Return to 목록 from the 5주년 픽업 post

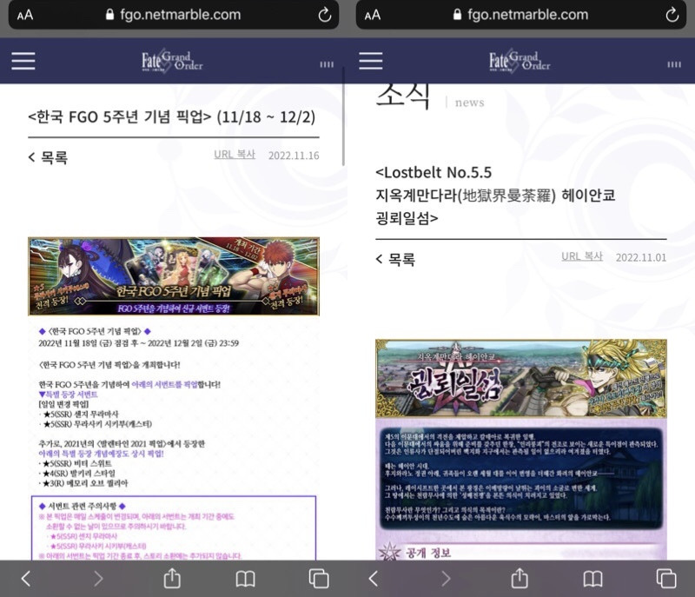(48, 157)
